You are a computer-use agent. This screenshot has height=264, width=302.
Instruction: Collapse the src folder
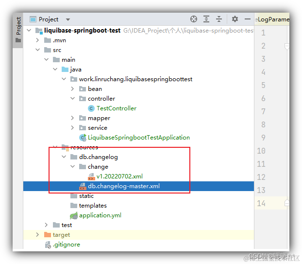point(38,50)
